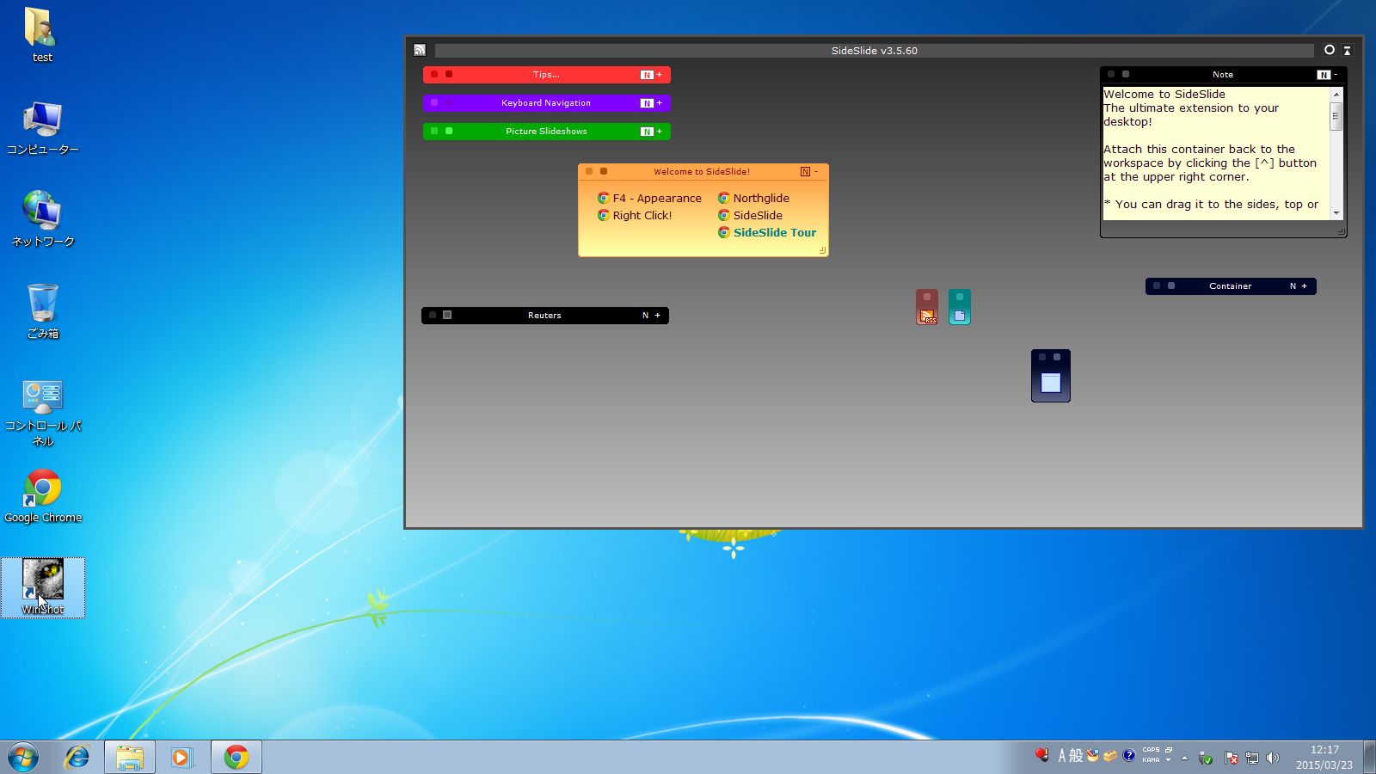
Task: Expand the dark blue Container with its plus
Action: [x=1305, y=286]
